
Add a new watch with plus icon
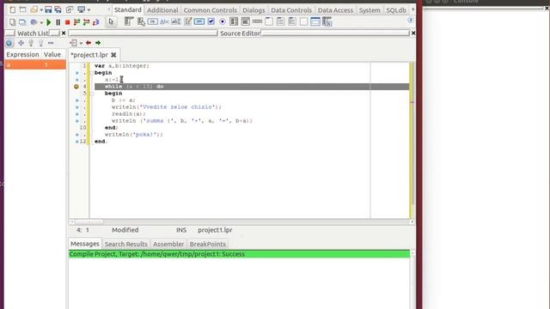click(21, 43)
